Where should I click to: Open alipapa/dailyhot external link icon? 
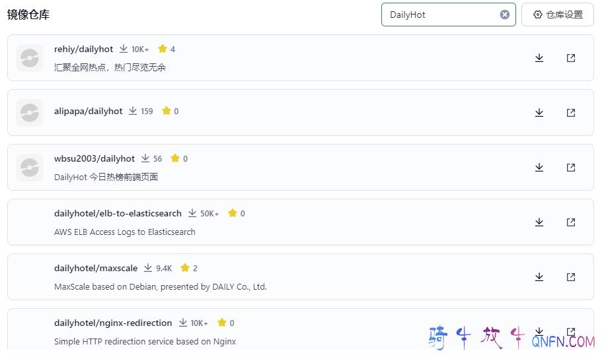point(571,113)
